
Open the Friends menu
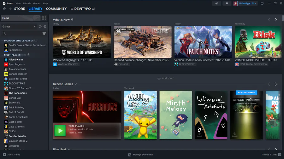point(27,3)
